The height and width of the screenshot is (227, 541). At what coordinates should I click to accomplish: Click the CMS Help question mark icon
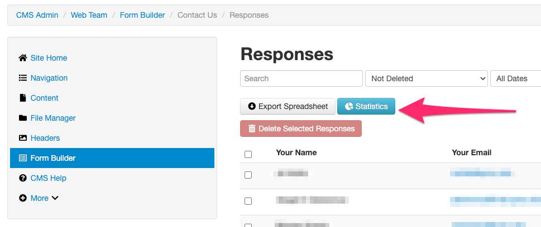tap(23, 178)
